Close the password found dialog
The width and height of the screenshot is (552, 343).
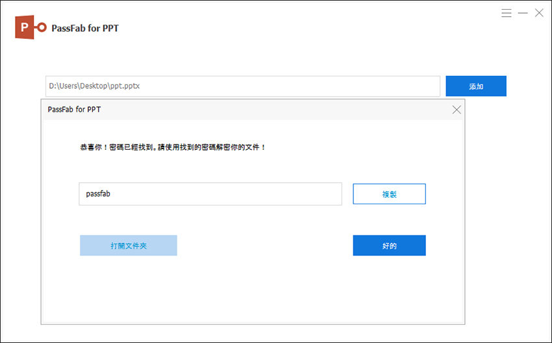457,110
